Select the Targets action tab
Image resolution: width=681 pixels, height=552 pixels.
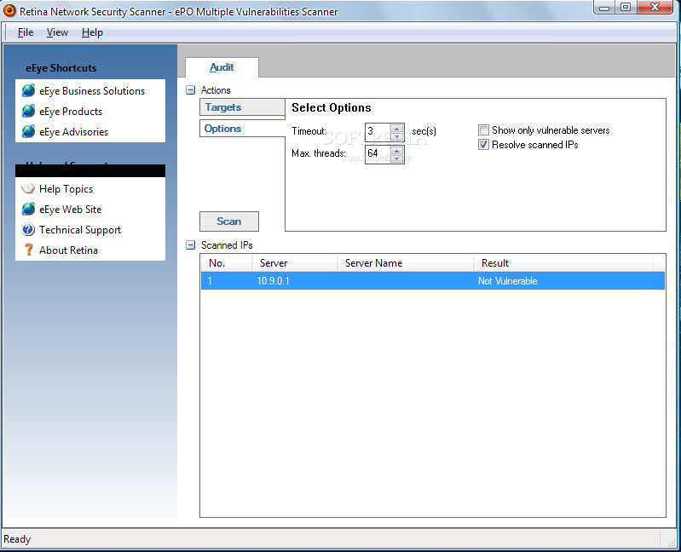point(242,107)
